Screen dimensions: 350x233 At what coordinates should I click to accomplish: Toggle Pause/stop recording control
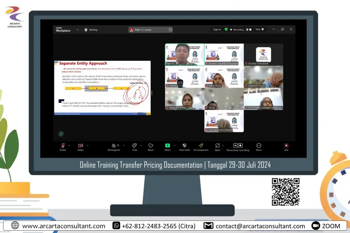pos(238,146)
